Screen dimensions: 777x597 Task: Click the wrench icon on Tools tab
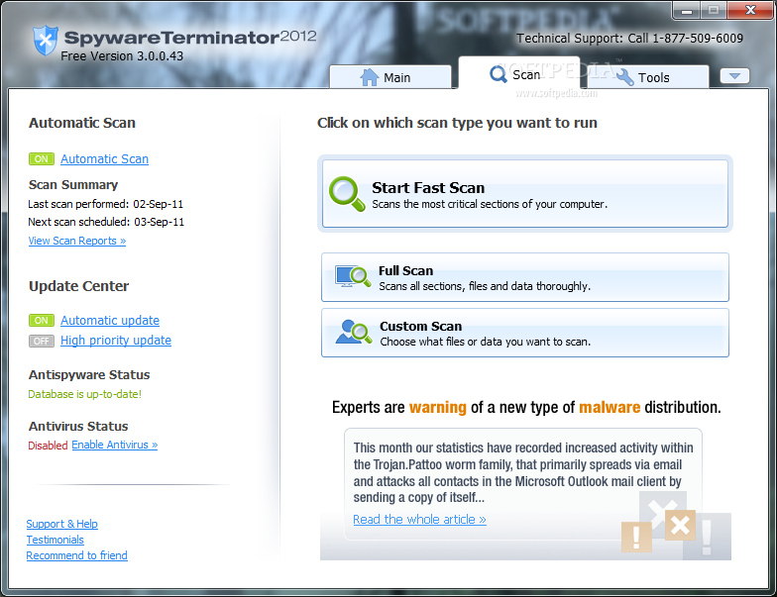tap(624, 75)
